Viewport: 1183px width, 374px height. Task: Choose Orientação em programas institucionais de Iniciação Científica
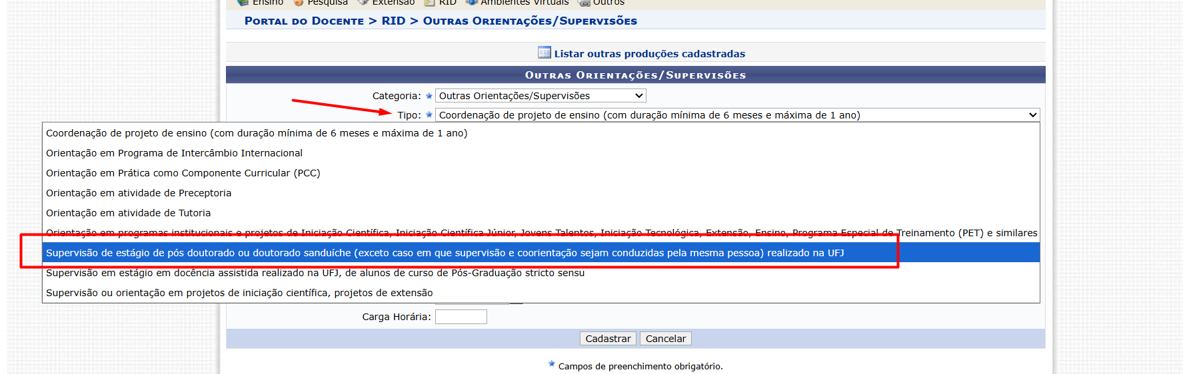tap(541, 233)
